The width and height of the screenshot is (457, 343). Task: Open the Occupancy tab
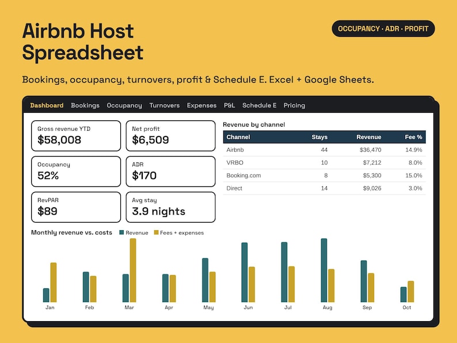click(x=124, y=105)
